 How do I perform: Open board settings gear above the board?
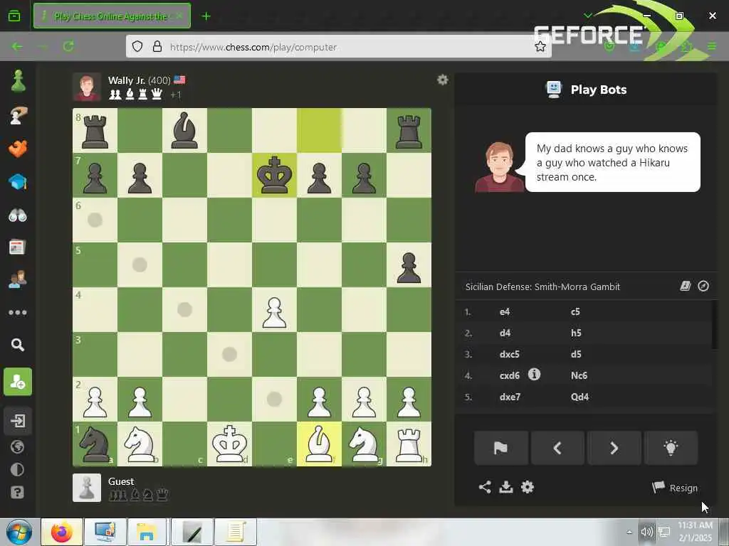pos(443,80)
